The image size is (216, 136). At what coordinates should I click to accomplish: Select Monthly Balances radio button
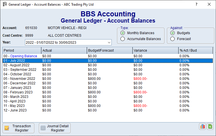123,33
